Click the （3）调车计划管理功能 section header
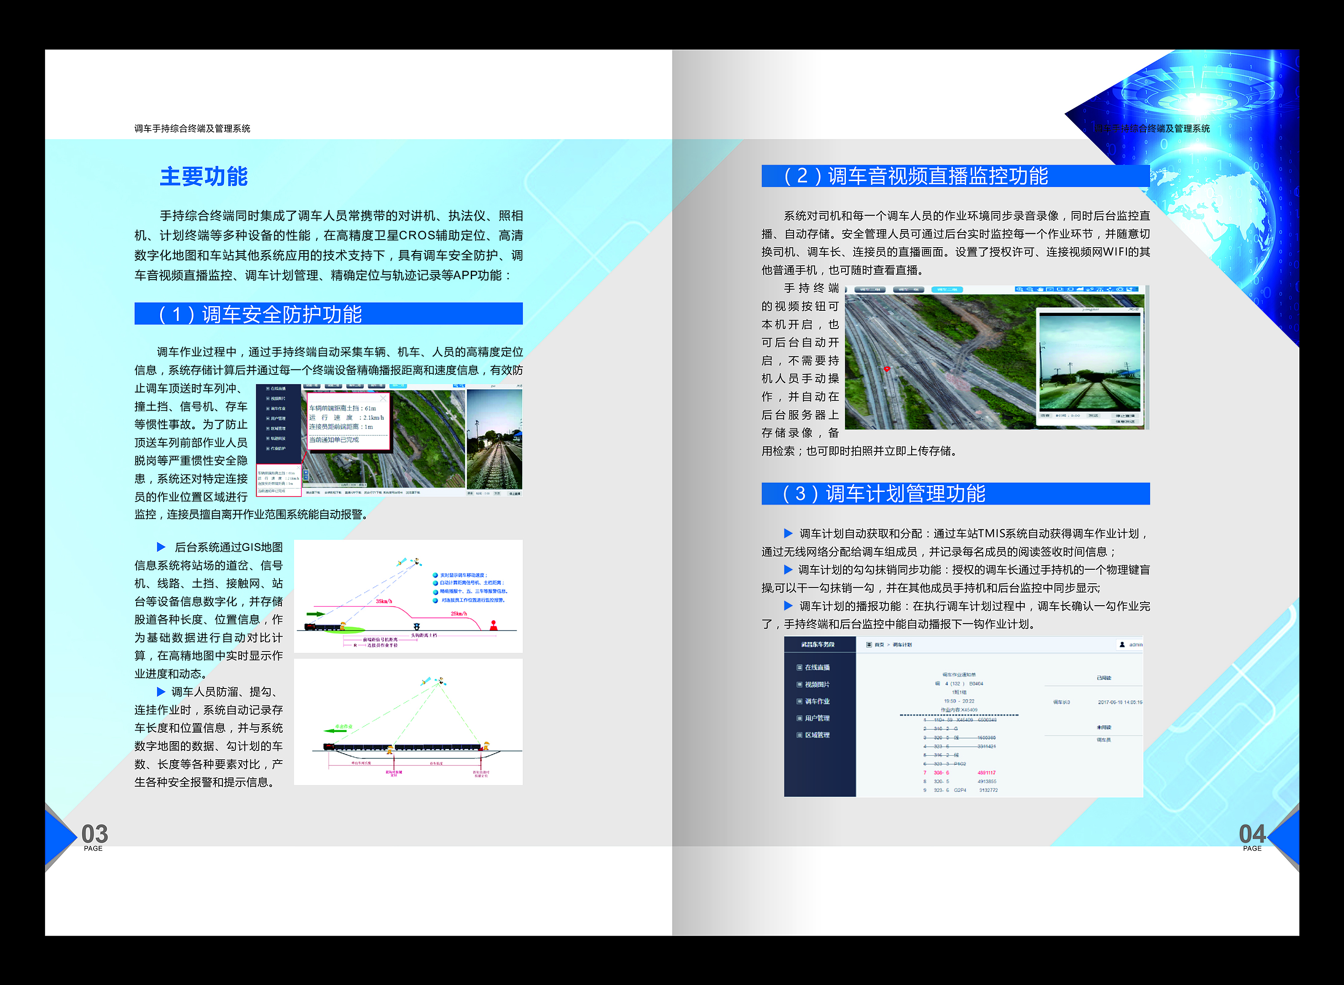The height and width of the screenshot is (985, 1344). 956,494
